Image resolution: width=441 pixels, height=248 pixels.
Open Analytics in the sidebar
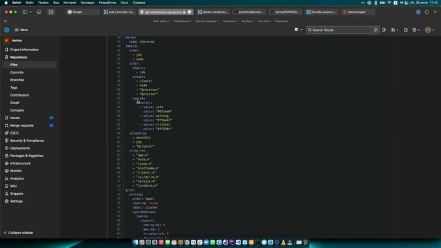click(14, 179)
